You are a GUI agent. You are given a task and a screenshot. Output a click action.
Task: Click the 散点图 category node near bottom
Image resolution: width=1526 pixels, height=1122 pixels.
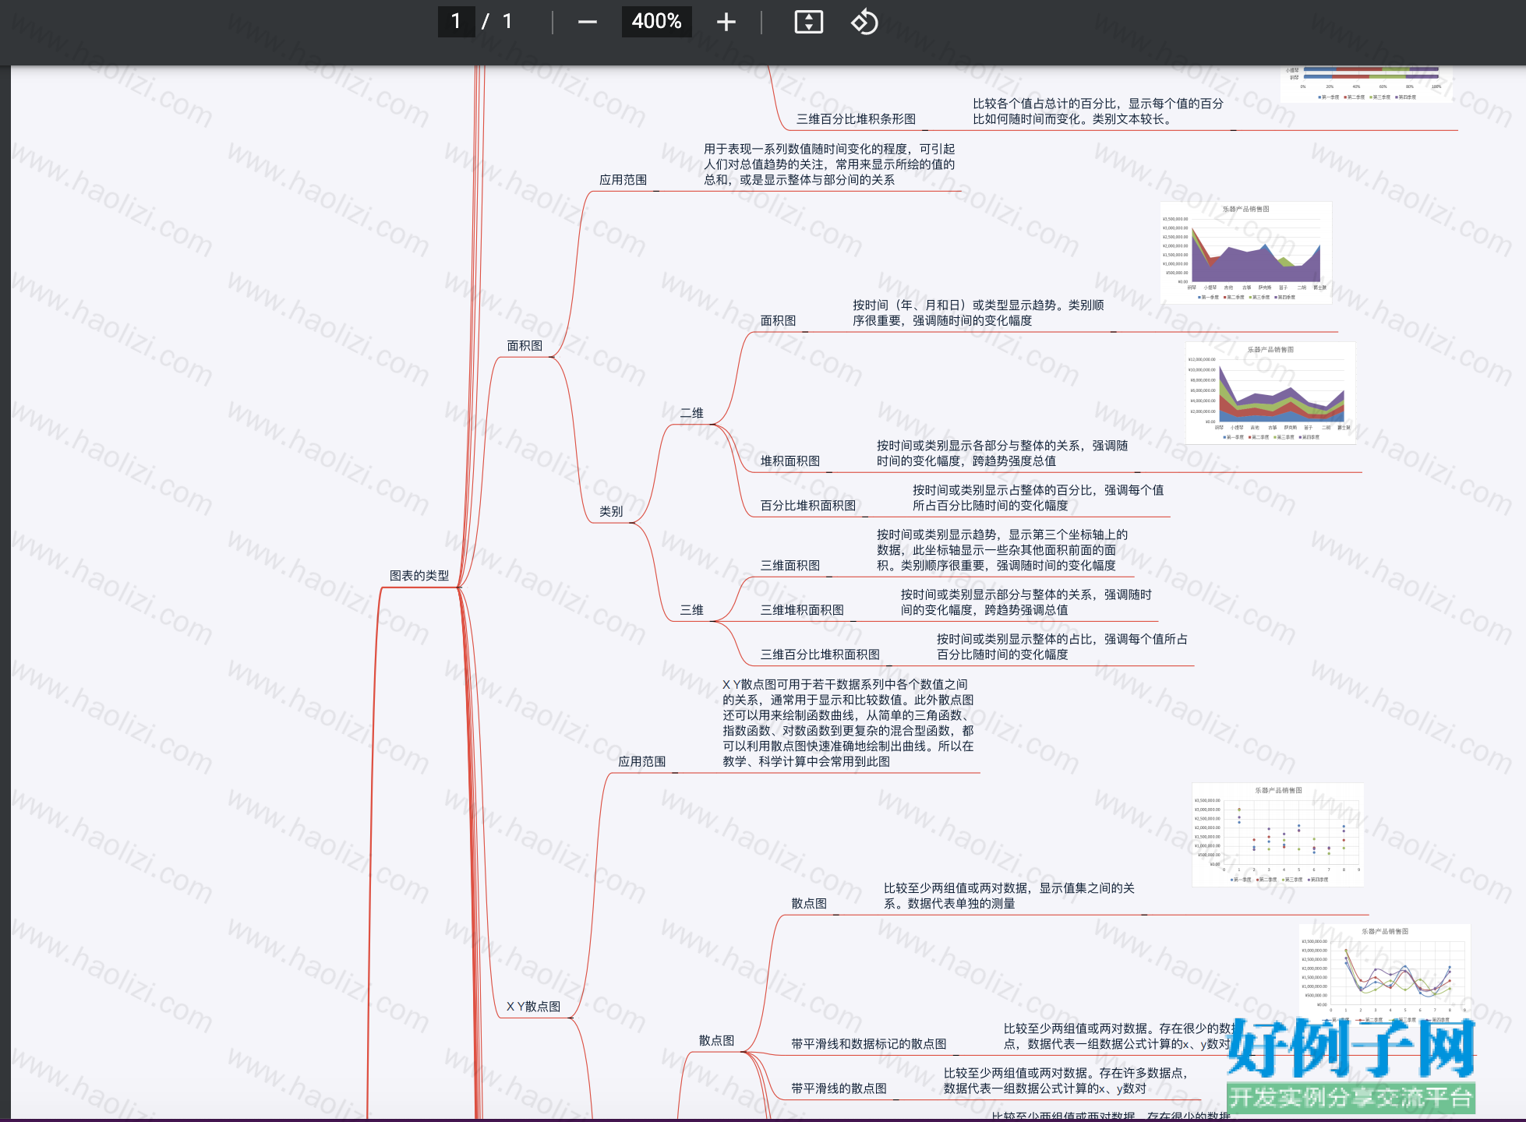[x=716, y=1041]
